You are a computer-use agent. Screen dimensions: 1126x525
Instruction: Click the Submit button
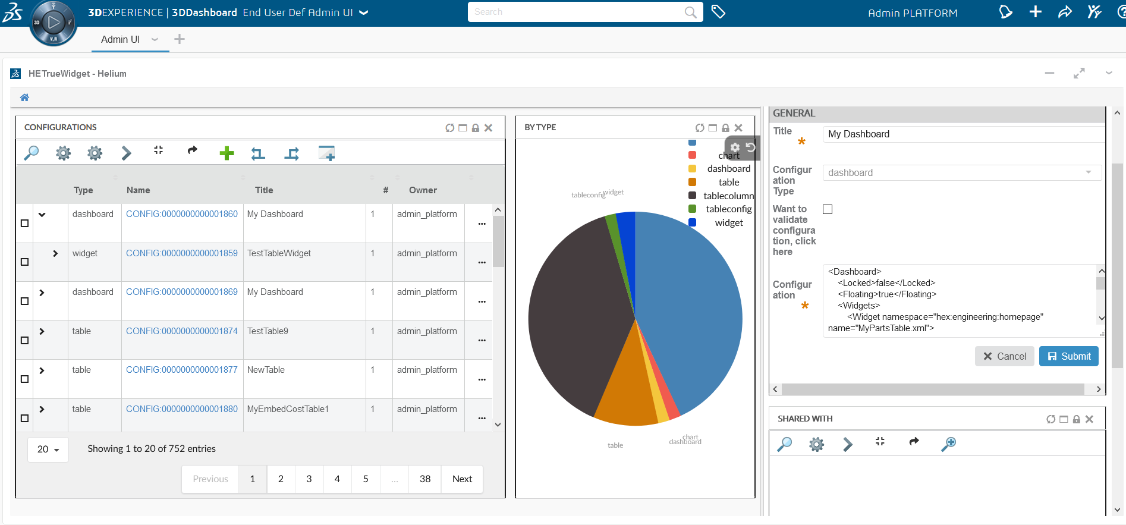(1068, 356)
